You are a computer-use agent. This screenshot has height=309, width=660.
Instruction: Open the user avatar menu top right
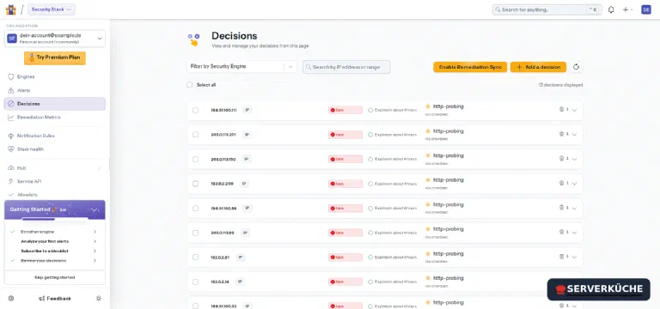click(646, 9)
